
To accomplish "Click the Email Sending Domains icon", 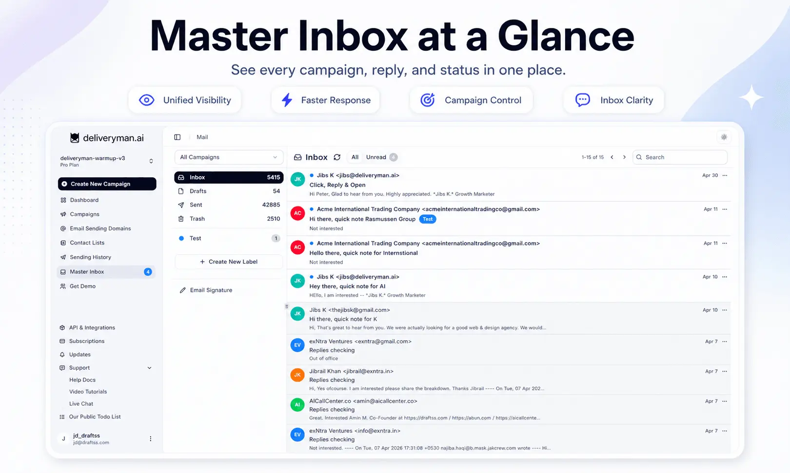I will (x=63, y=228).
